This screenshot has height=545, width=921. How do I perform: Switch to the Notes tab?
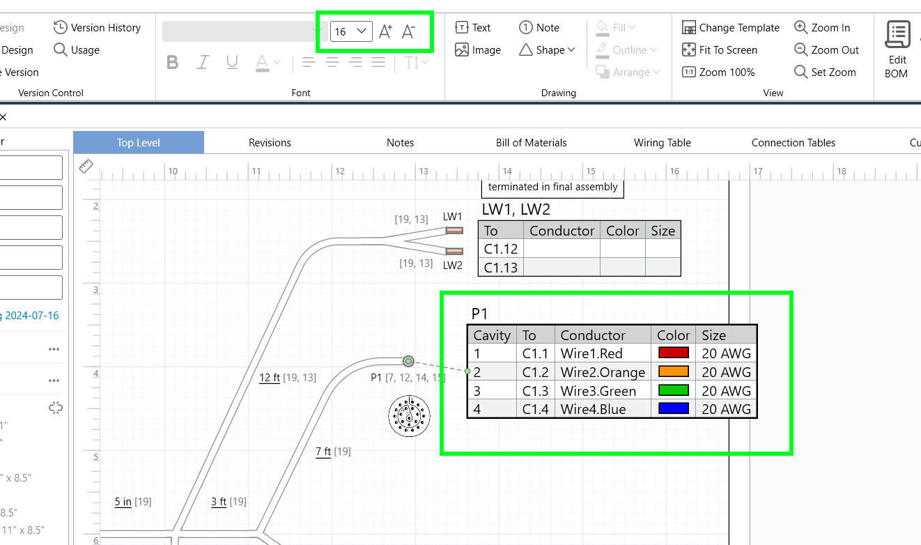(x=401, y=143)
